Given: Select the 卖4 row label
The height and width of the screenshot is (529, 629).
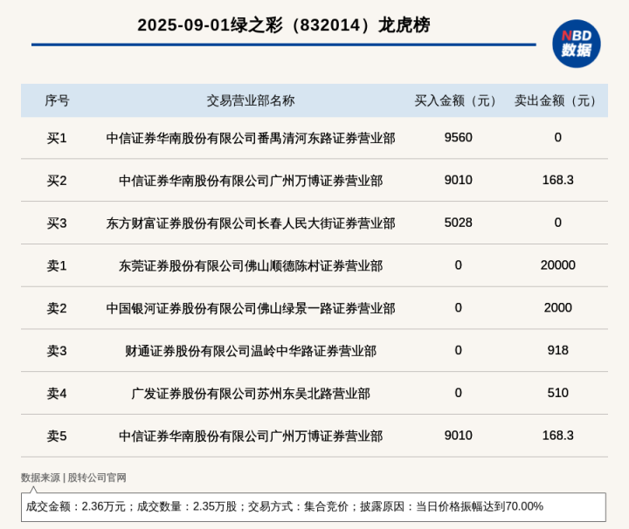Looking at the screenshot, I should coord(57,393).
